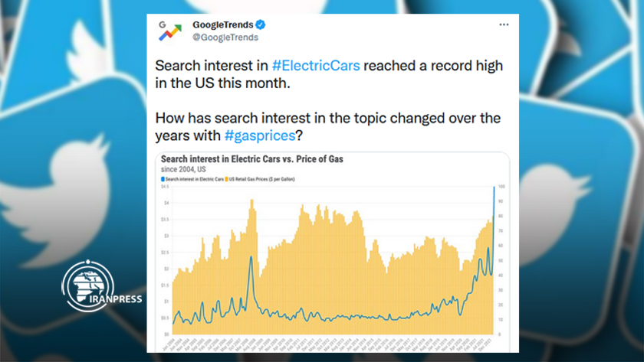Click the GoogleTrends profile avatar logo
This screenshot has width=644, height=362.
[169, 31]
